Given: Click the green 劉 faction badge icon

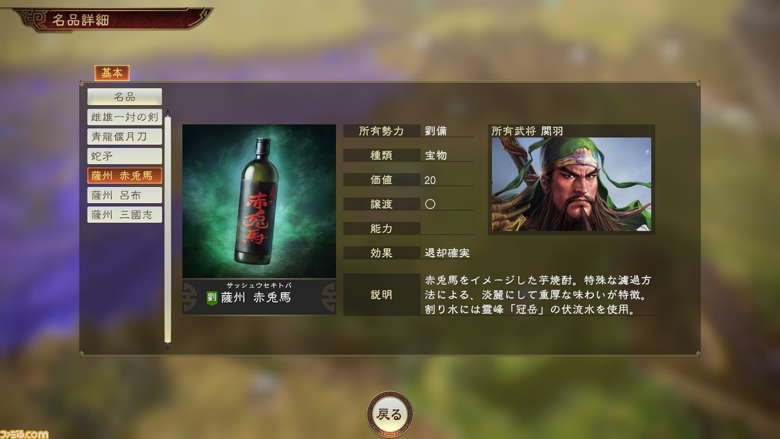Looking at the screenshot, I should [x=211, y=298].
